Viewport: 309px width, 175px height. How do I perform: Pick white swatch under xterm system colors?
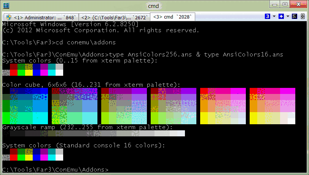click(x=59, y=73)
